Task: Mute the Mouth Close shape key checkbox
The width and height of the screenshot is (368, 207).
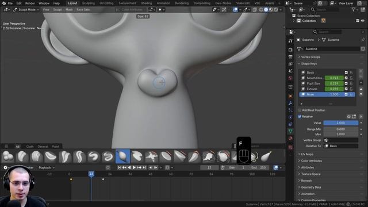Action: [x=346, y=78]
